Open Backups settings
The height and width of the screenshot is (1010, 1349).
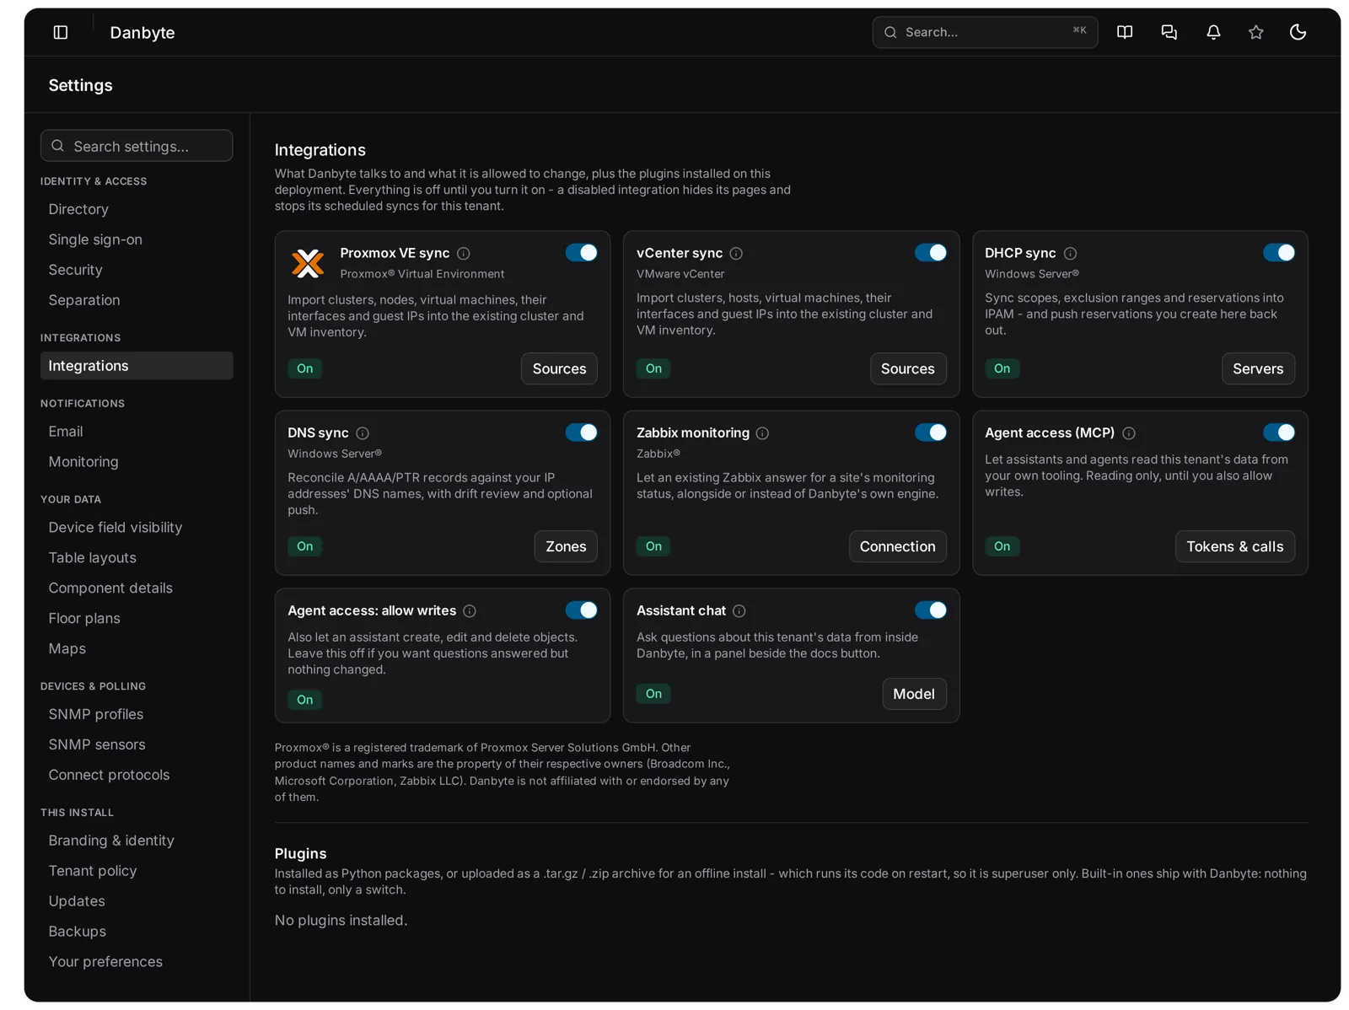(137, 932)
